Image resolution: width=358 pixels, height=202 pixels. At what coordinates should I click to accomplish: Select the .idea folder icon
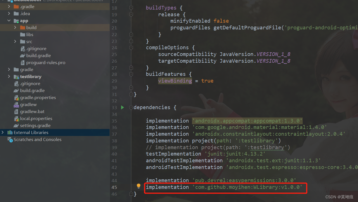[x=16, y=13]
